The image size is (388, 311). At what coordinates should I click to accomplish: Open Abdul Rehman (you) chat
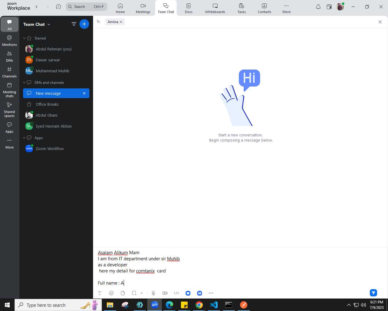tap(56, 49)
